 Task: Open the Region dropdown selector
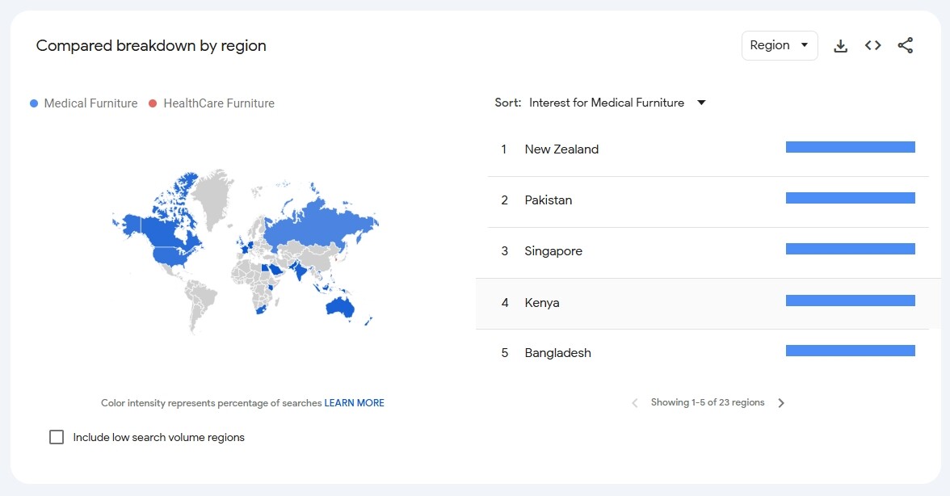pos(779,45)
